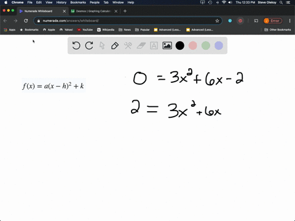Bookmark page with star icon
295x221 pixels.
point(217,21)
